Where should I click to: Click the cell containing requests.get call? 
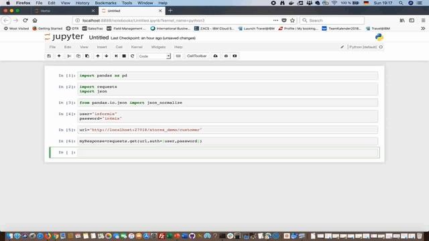point(228,141)
